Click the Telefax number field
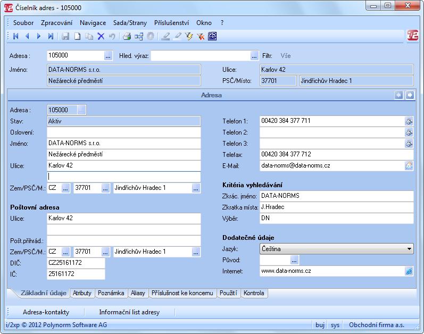Screen dimensions: 424x334 coord(336,154)
